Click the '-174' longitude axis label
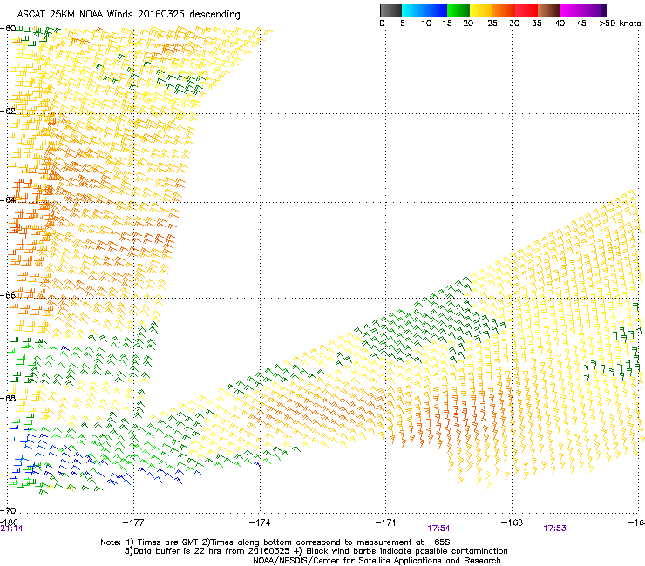This screenshot has height=566, width=645. pyautogui.click(x=260, y=522)
